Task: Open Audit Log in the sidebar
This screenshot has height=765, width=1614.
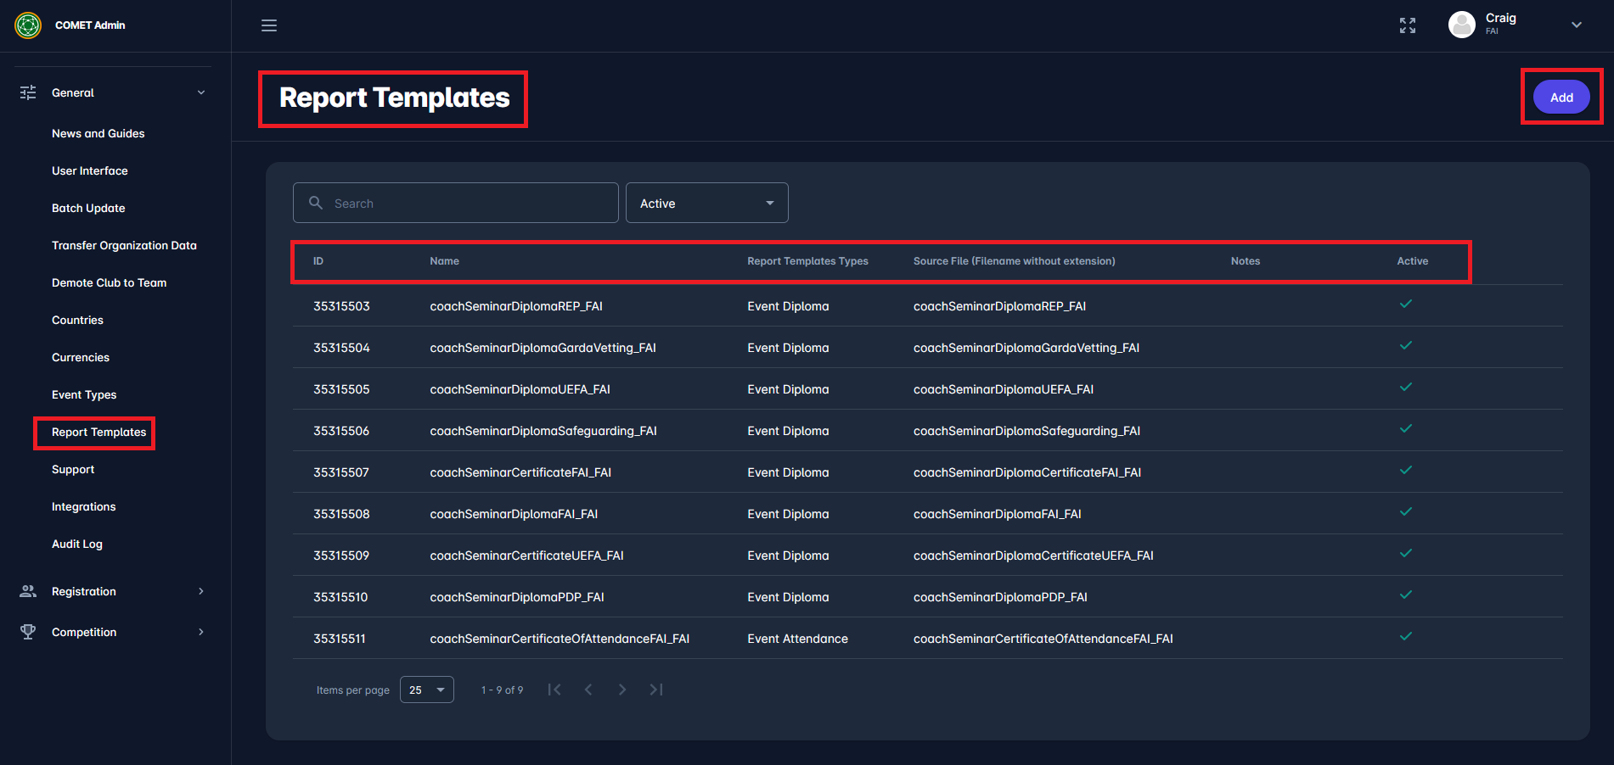Action: tap(77, 544)
